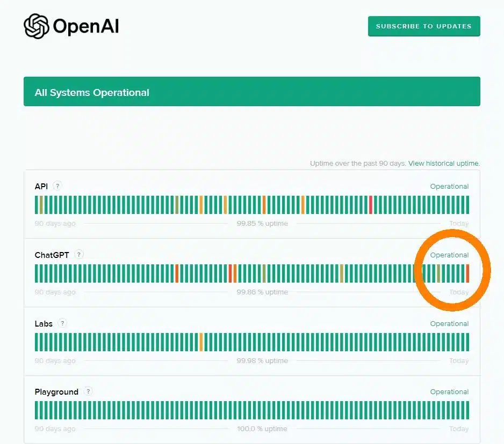Click the Labs component name
The image size is (504, 444).
pyautogui.click(x=44, y=324)
